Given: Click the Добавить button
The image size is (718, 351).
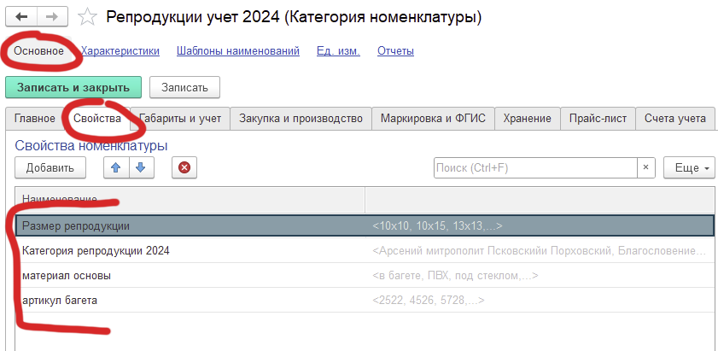Looking at the screenshot, I should pyautogui.click(x=50, y=168).
